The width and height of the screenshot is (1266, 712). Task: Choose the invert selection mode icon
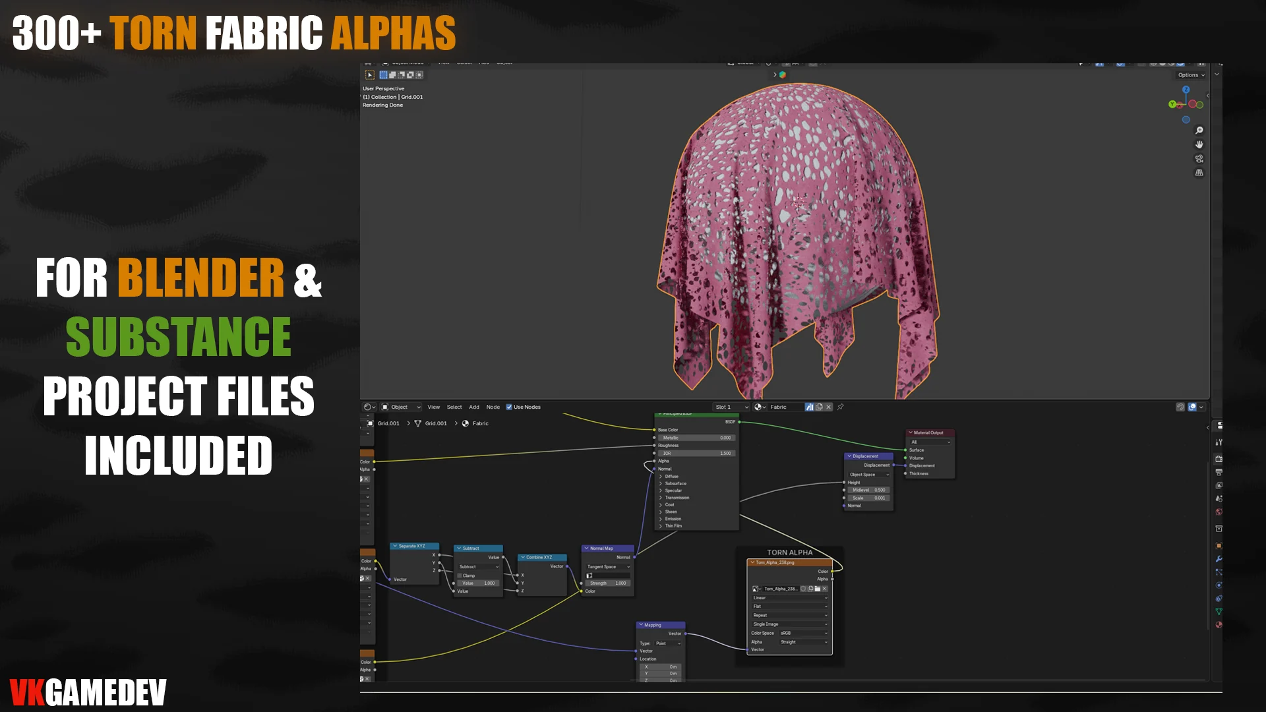tap(410, 75)
